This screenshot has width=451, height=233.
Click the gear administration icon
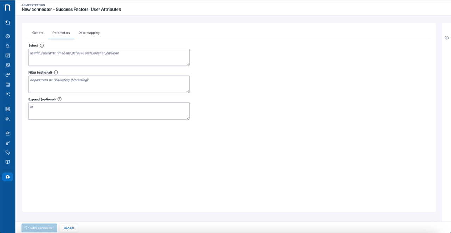pos(7,177)
